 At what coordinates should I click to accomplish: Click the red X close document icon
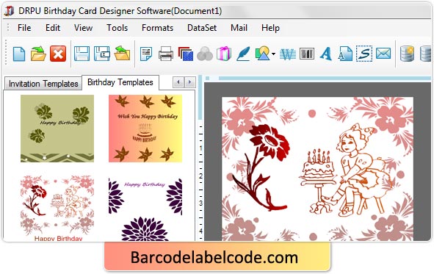tap(58, 54)
